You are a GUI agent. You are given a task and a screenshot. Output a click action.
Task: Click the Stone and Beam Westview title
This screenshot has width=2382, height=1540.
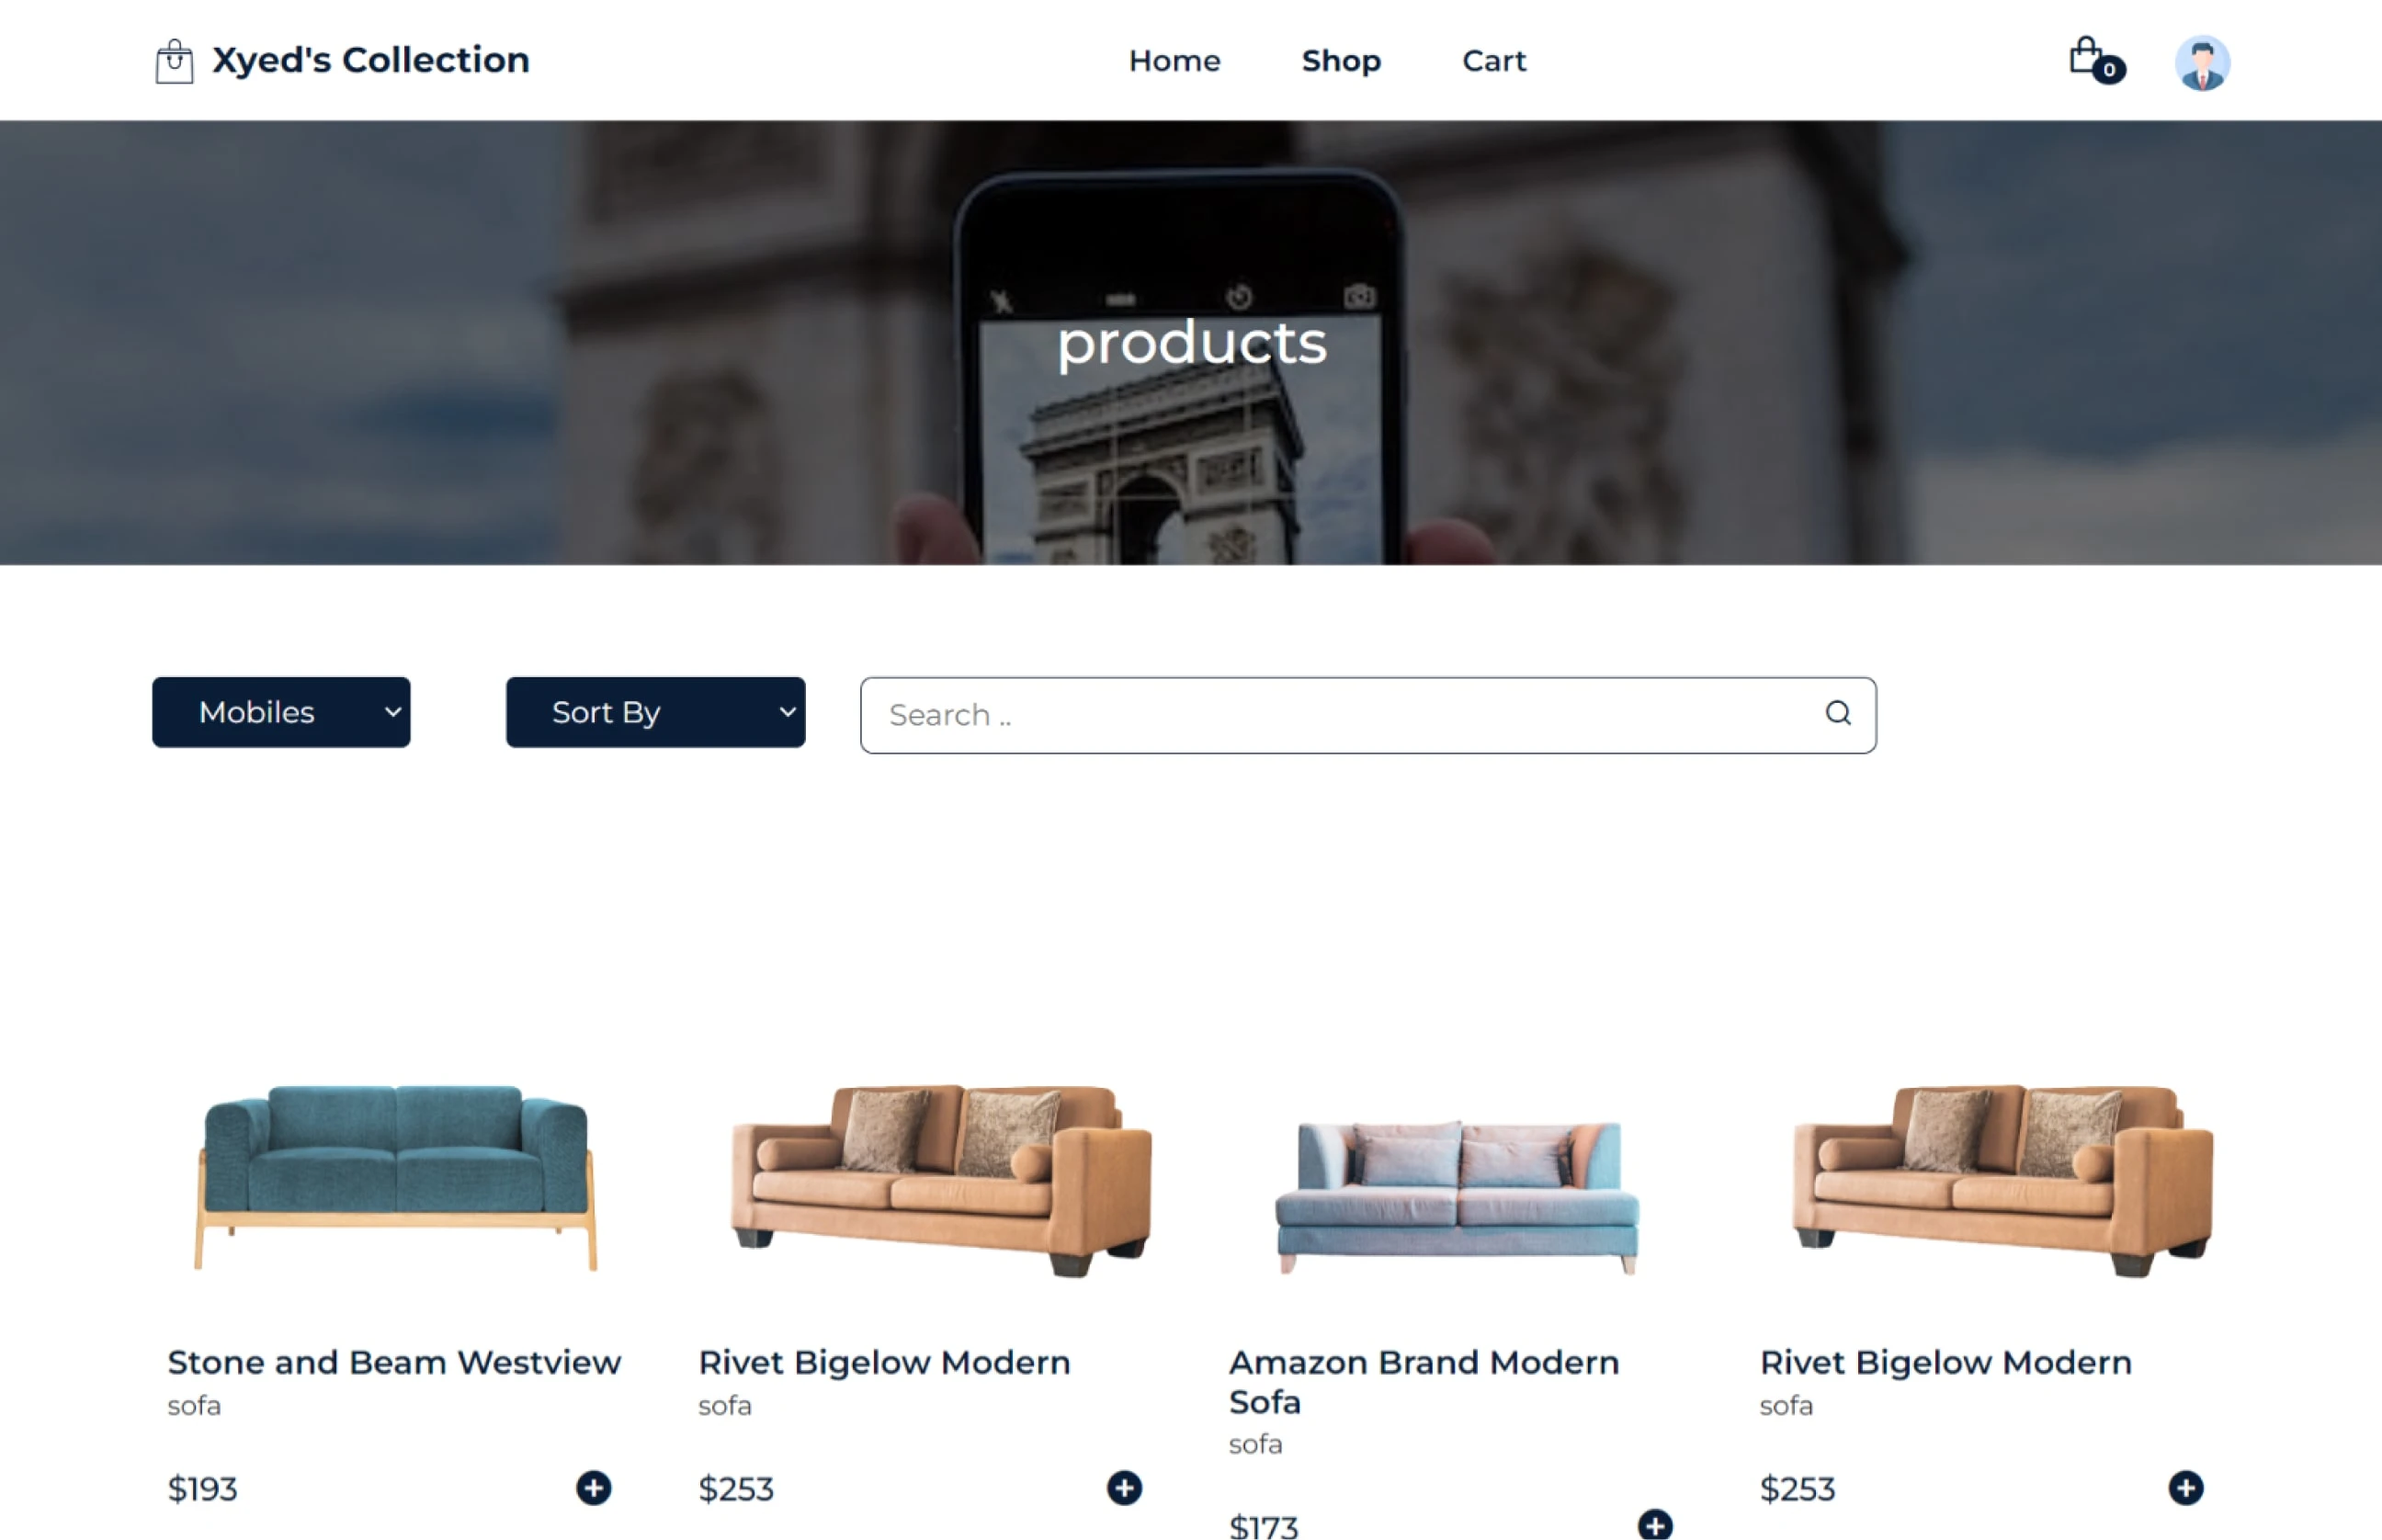(x=394, y=1363)
